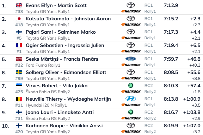Screen dimensions: 203x135
Task: Click the Hyundai i20 N Rally1 car label
Action: tap(46, 105)
